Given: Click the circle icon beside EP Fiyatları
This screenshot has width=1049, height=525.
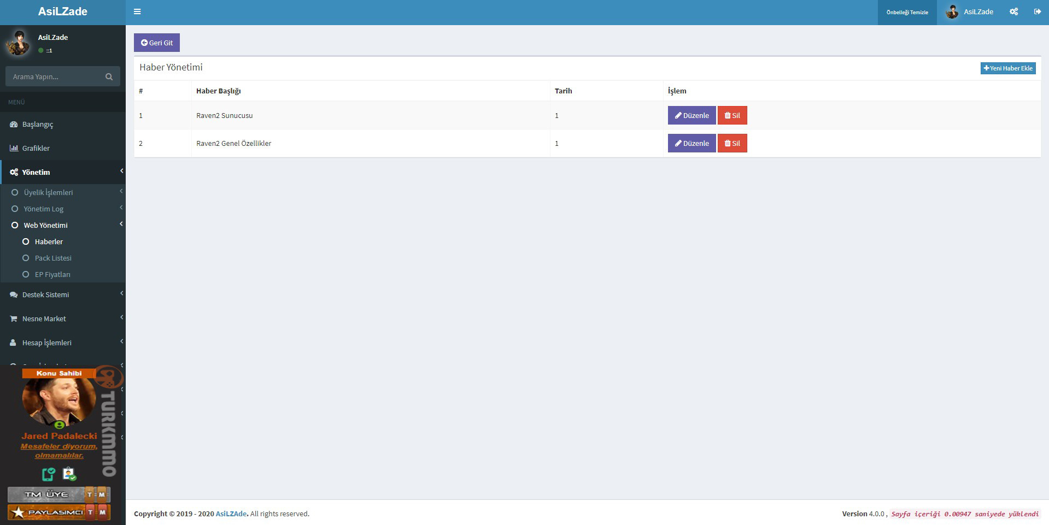Looking at the screenshot, I should [26, 274].
